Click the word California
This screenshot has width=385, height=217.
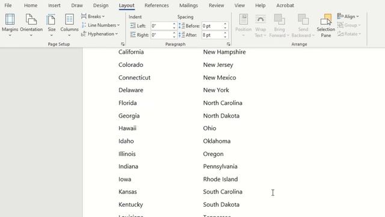pos(131,52)
